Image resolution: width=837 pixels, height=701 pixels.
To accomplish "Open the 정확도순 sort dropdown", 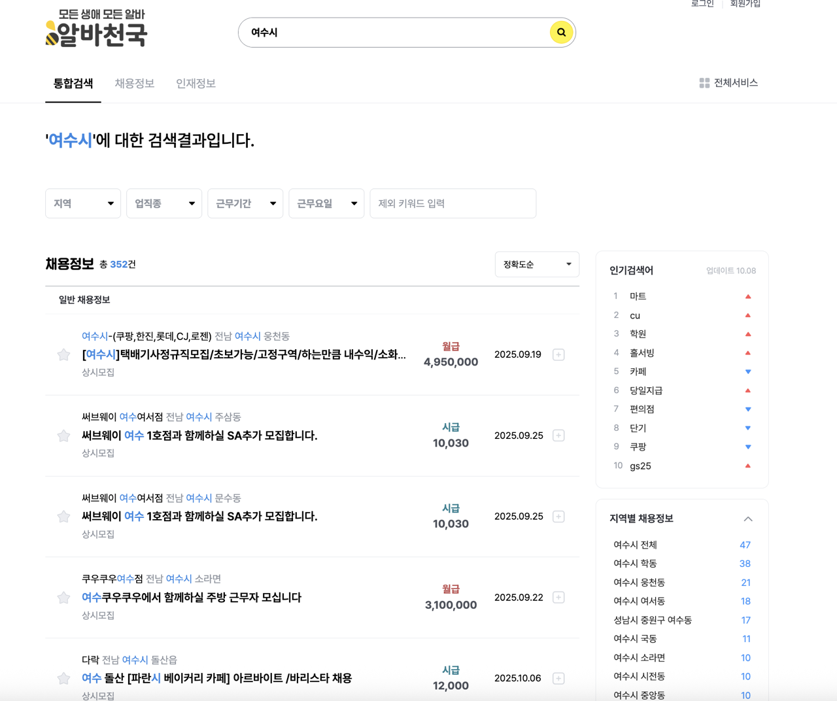I will coord(536,264).
